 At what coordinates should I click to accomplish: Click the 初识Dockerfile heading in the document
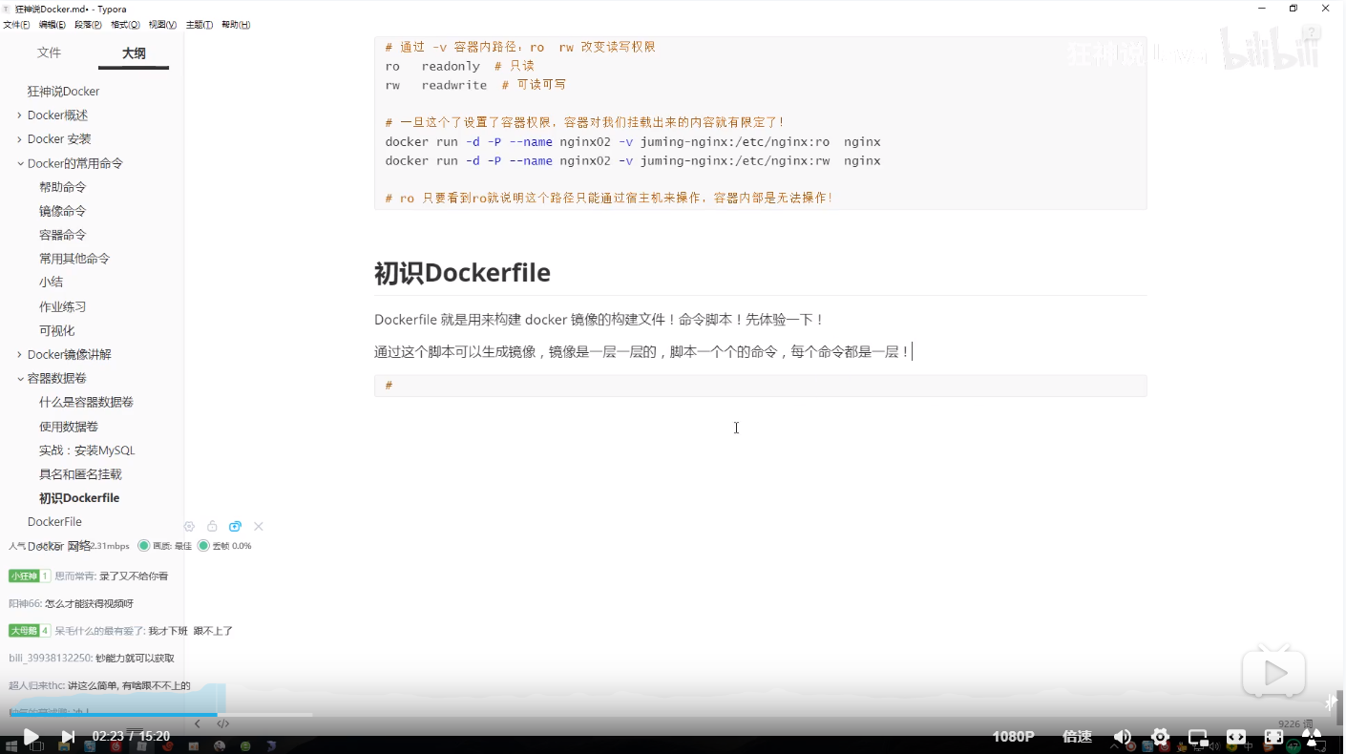[x=462, y=273]
